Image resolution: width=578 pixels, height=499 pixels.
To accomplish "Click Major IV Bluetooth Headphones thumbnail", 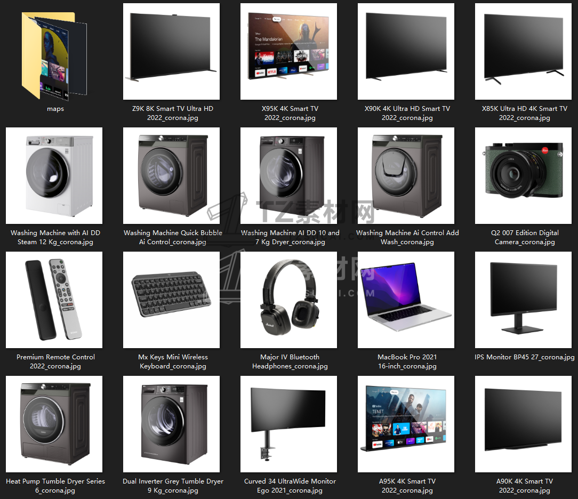I will tap(288, 300).
